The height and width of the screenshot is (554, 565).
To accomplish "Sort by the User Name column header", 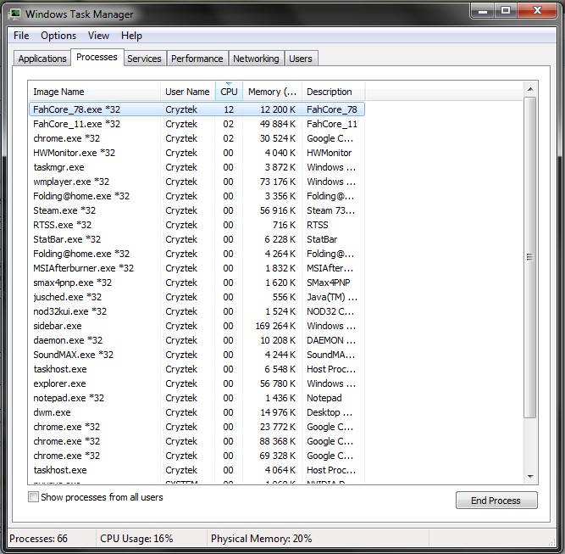I will tap(187, 92).
